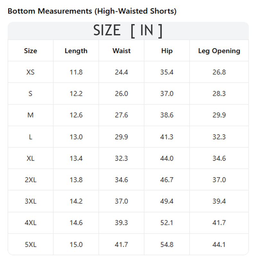Click the 44.1 leg opening value
This screenshot has width=257, height=257.
(219, 244)
